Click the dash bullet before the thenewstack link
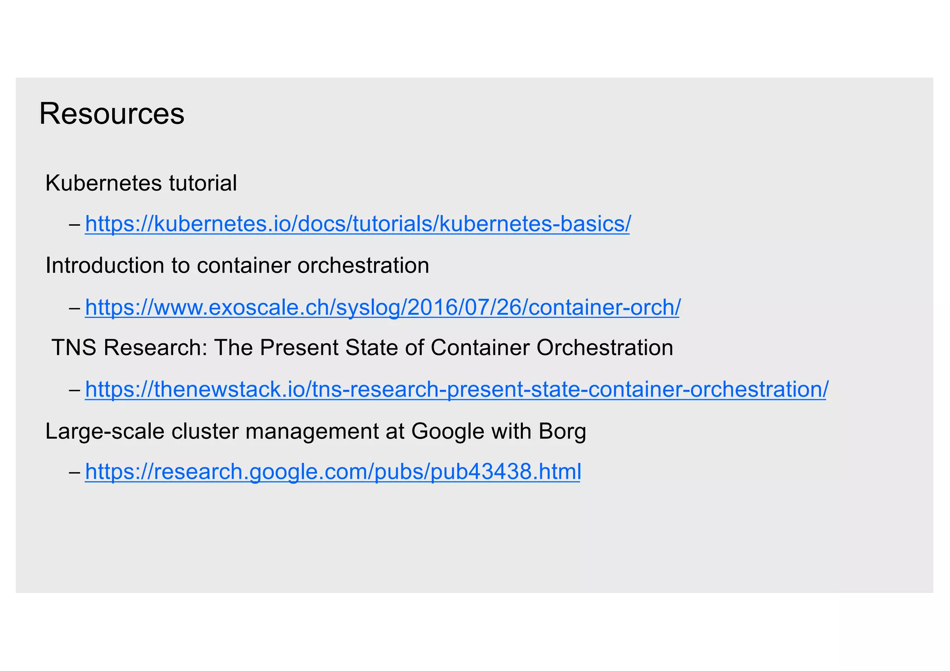The height and width of the screenshot is (671, 950). point(74,390)
